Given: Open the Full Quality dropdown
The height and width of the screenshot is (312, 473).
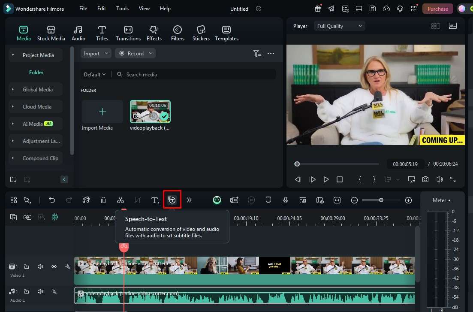Looking at the screenshot, I should point(339,26).
